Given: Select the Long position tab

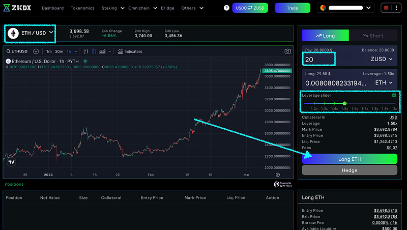Looking at the screenshot, I should (325, 36).
